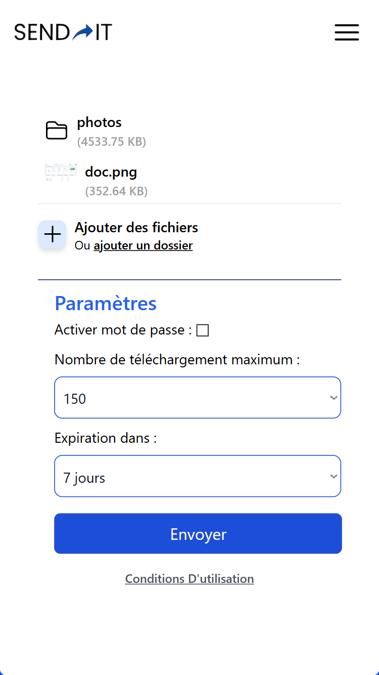Click the photos folder icon
379x675 pixels.
point(57,131)
